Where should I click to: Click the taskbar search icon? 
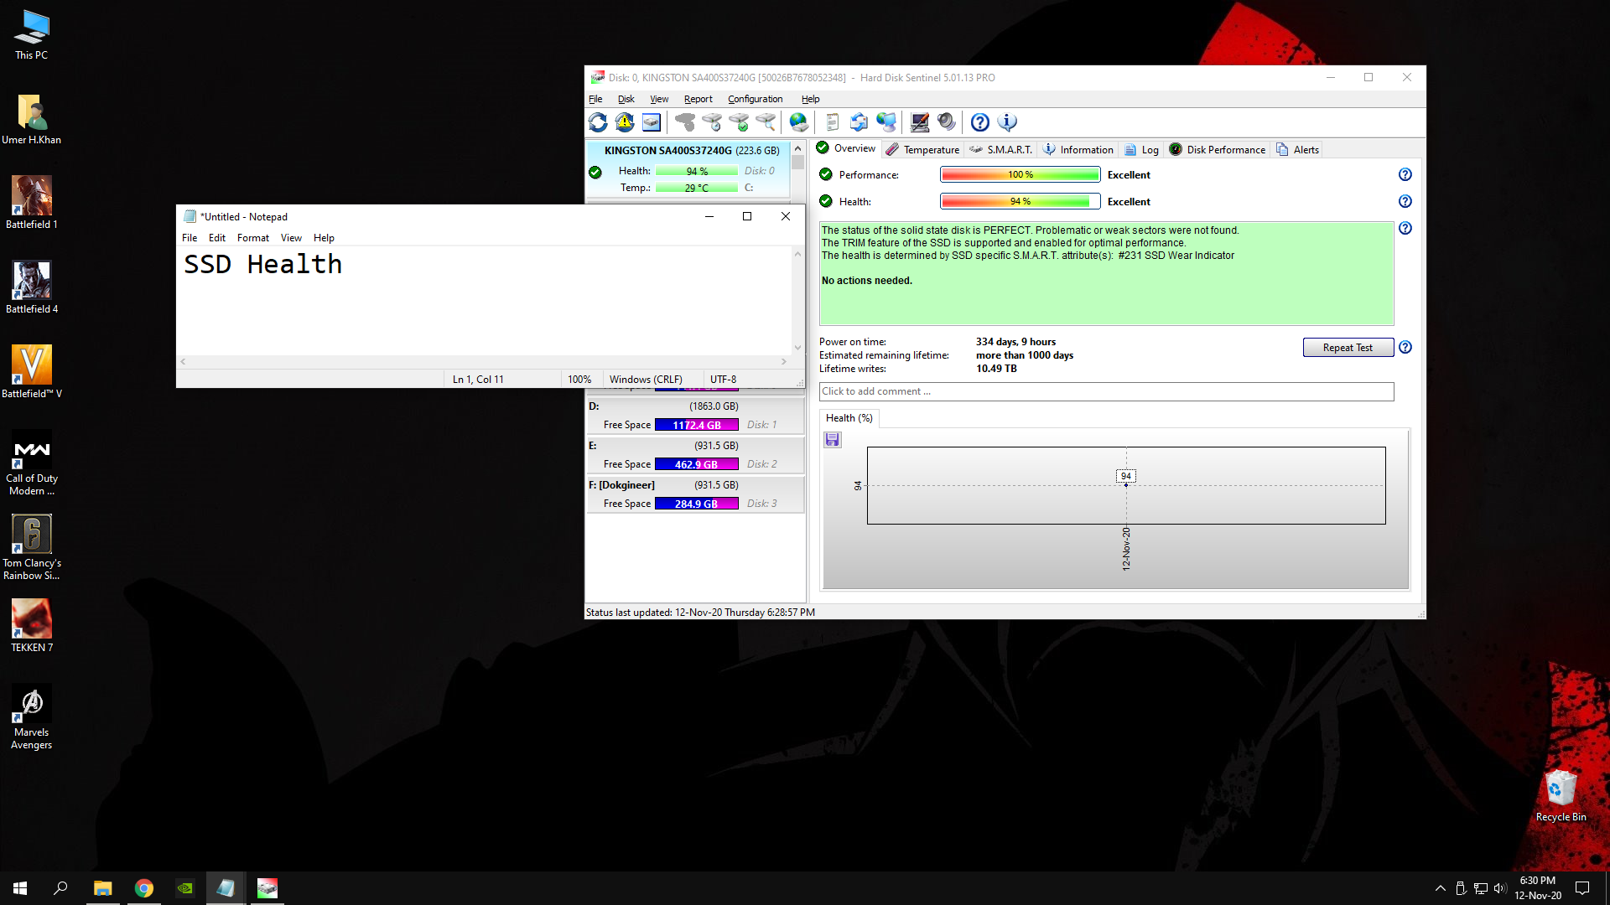coord(60,888)
